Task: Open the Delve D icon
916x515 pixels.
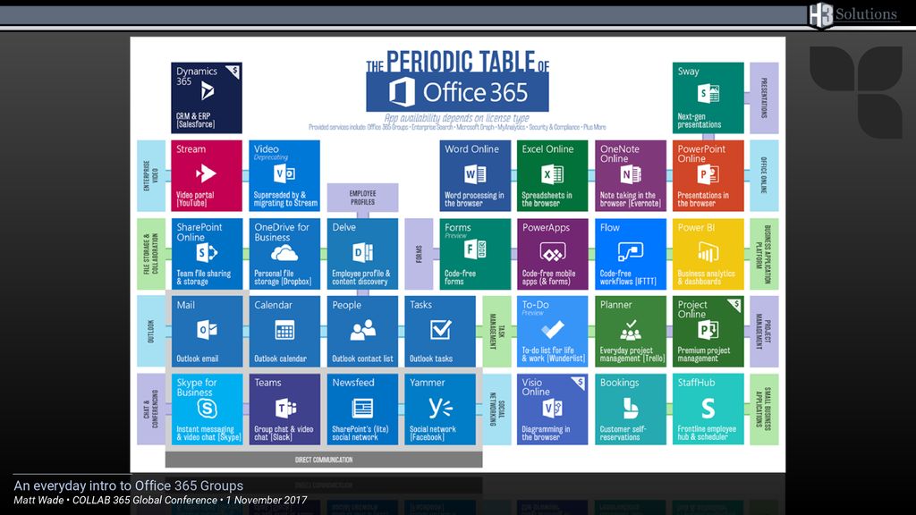Action: (x=362, y=253)
